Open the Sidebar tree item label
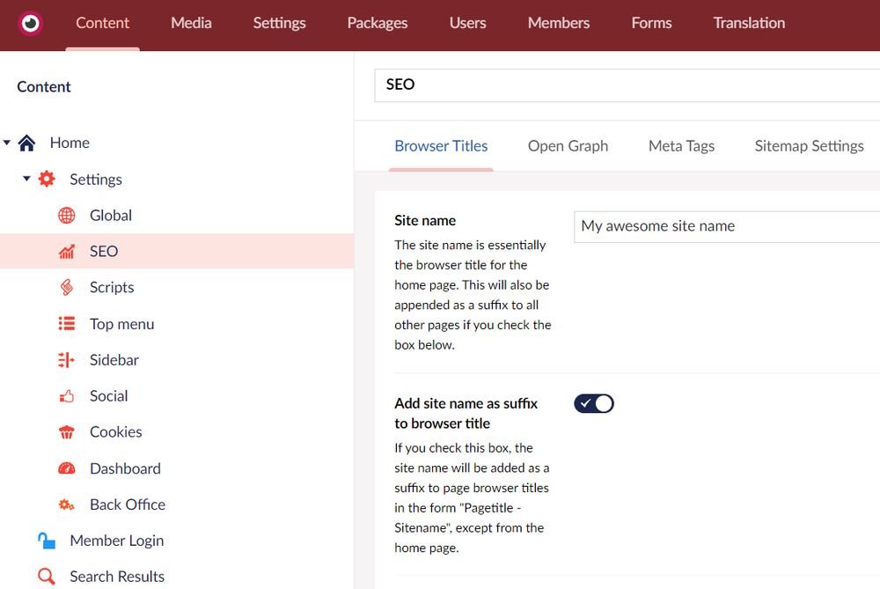This screenshot has width=880, height=589. [x=114, y=360]
